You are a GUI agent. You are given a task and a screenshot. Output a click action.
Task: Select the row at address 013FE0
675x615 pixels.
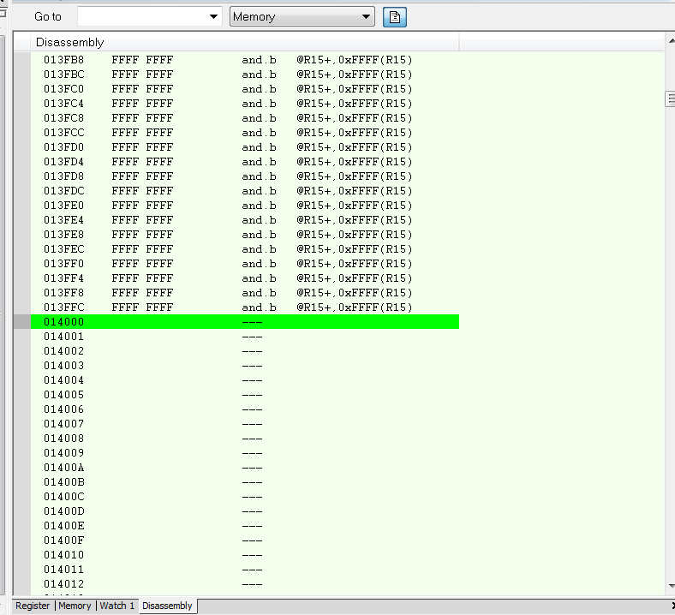244,206
